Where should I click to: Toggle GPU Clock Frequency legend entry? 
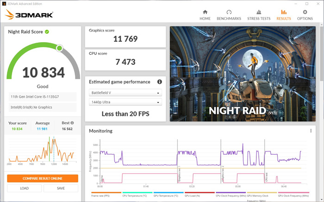click(293, 194)
